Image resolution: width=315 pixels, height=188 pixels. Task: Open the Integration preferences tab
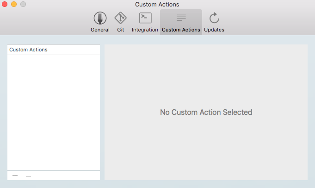click(145, 22)
